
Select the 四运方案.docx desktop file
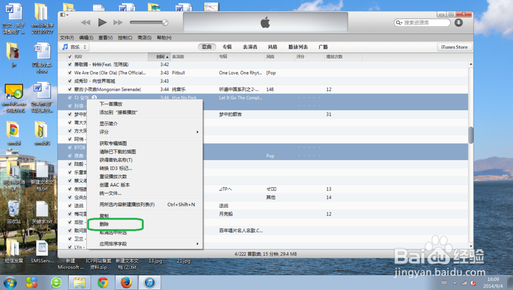pyautogui.click(x=42, y=57)
